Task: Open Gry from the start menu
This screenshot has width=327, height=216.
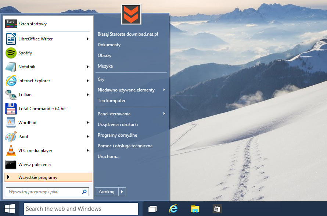Action: click(x=101, y=79)
